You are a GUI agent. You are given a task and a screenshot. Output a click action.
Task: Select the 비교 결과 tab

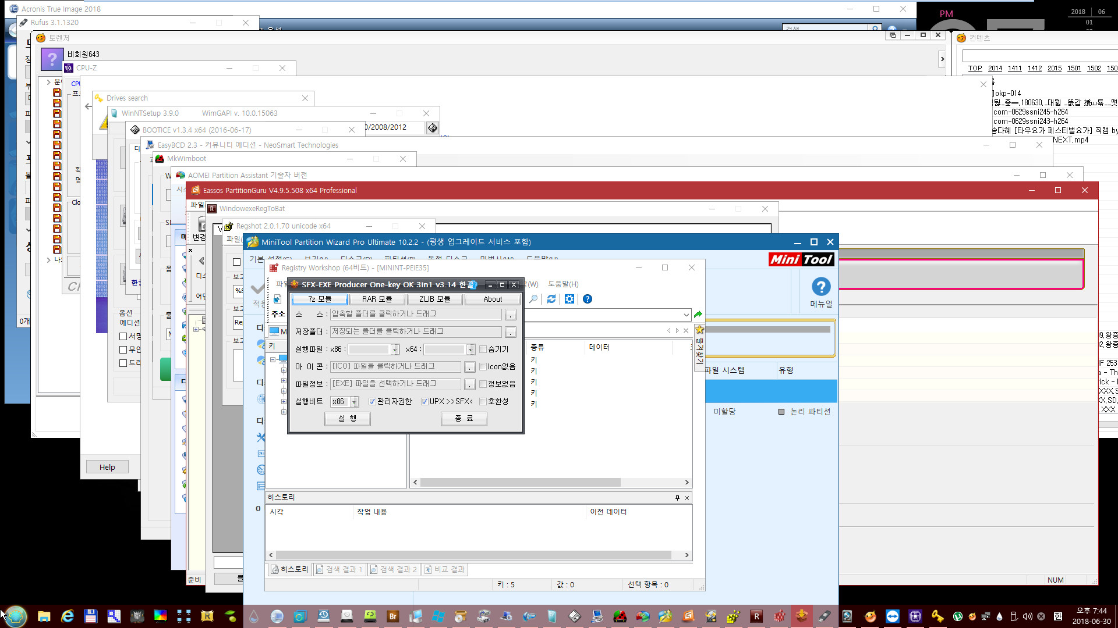tap(445, 569)
